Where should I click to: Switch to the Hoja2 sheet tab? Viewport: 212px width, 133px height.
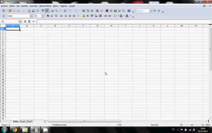coord(23,121)
